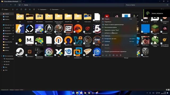
Task: Select the Uplay shortcut icon
Action: point(68,52)
